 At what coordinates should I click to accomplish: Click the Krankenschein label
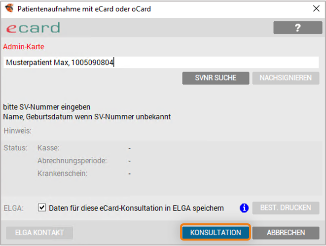pos(62,174)
